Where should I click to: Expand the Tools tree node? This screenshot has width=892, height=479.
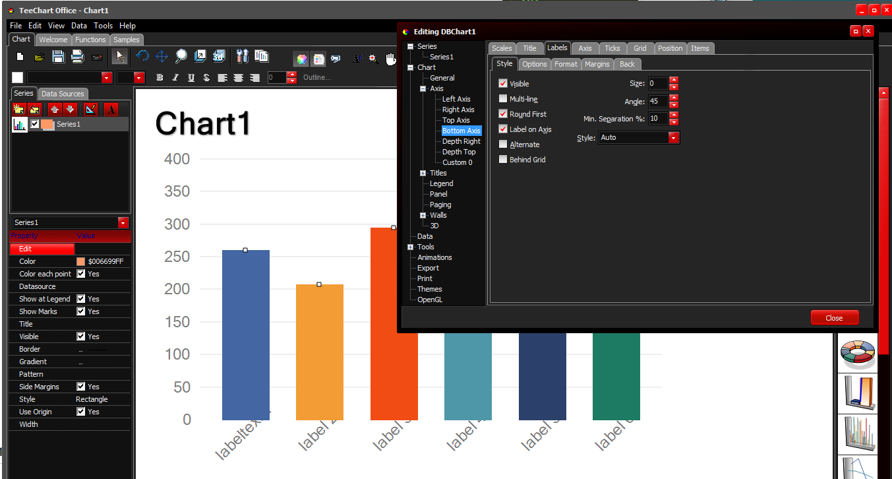(411, 247)
